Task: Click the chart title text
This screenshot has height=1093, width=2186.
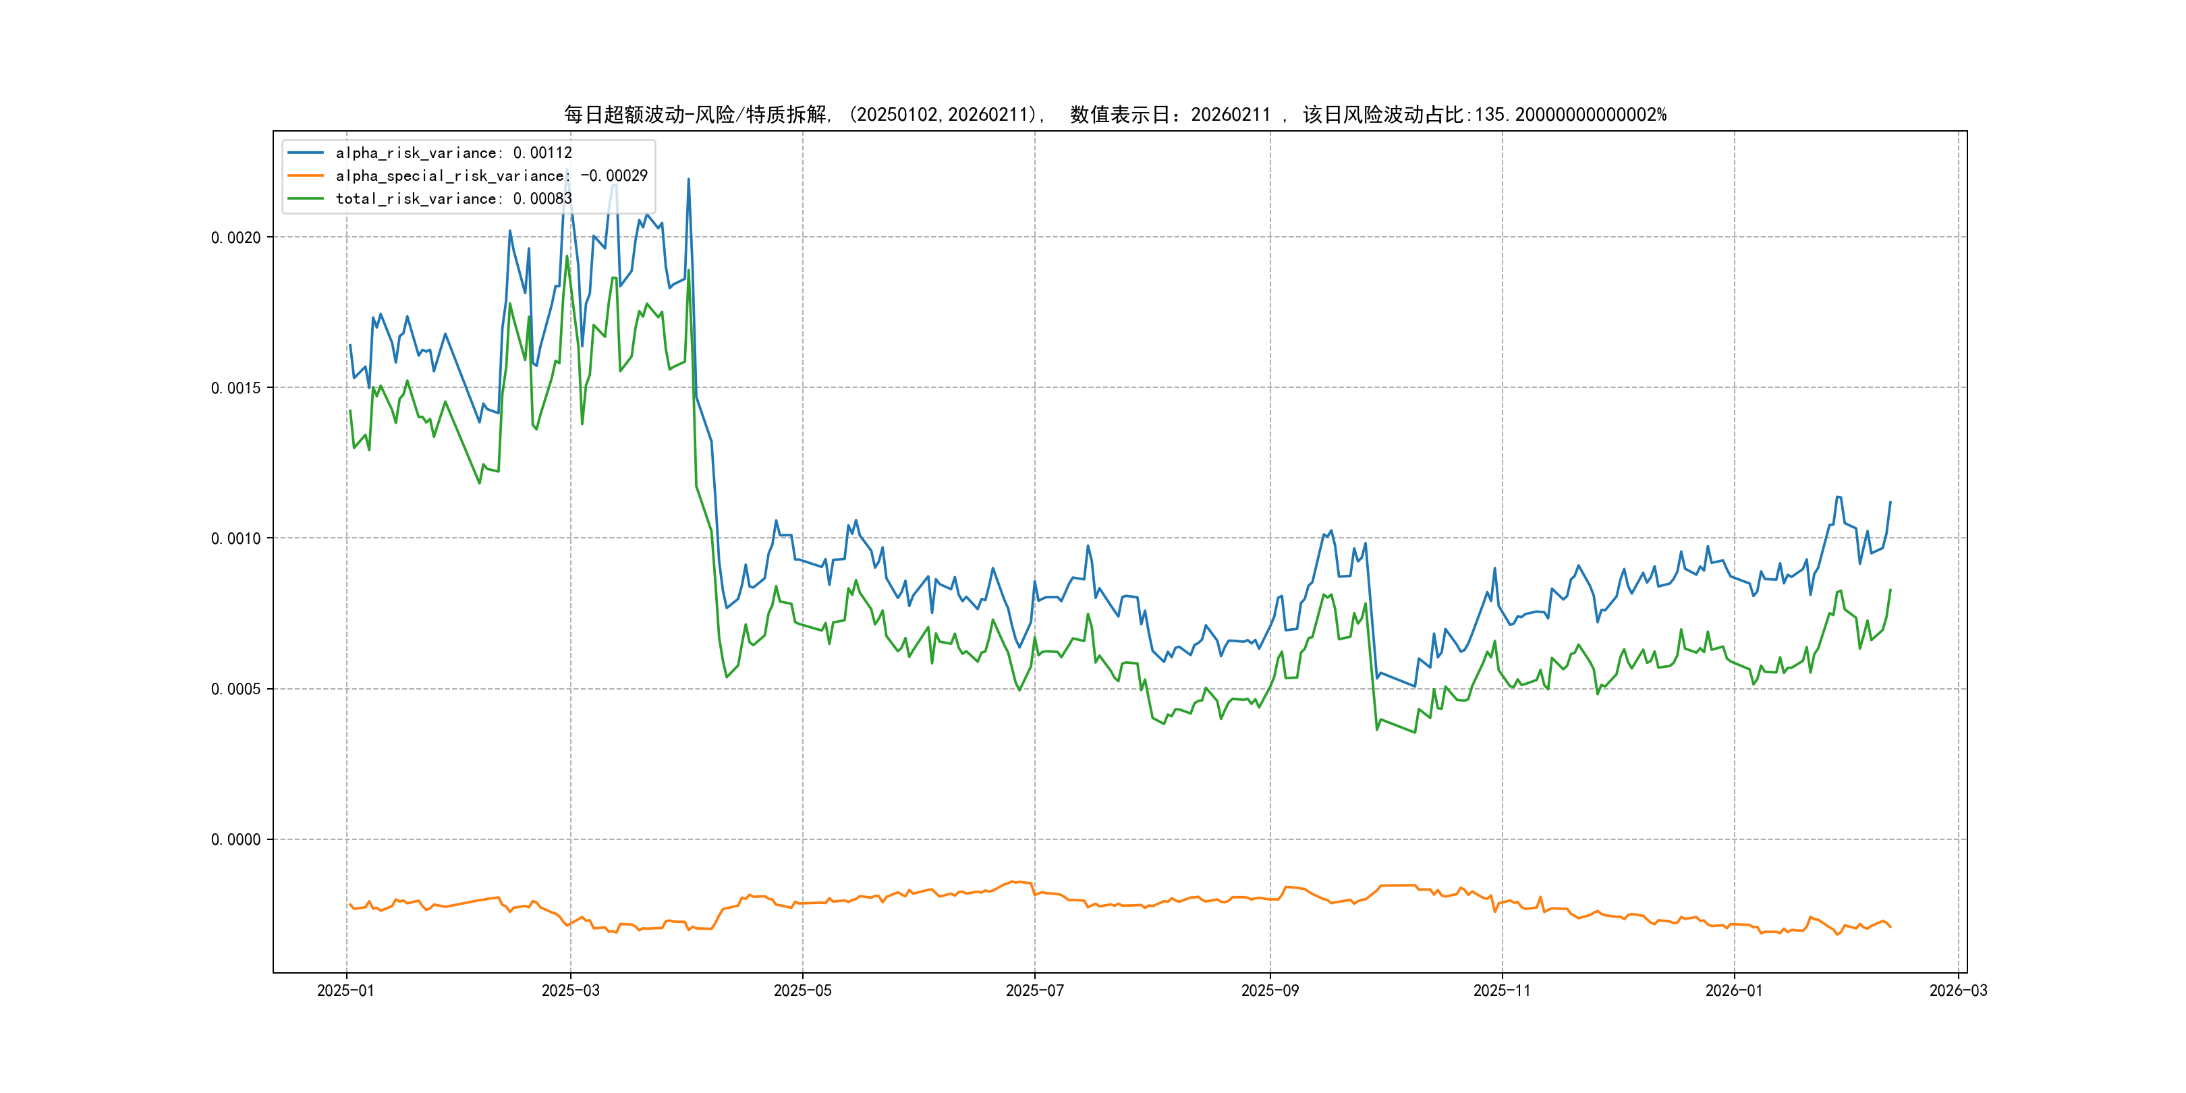Action: (1115, 115)
